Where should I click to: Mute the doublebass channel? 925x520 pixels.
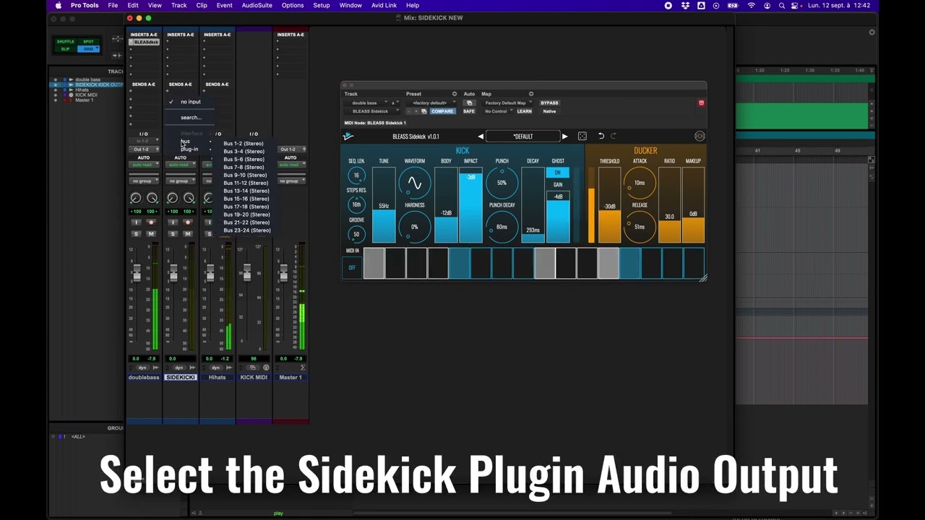pos(151,234)
